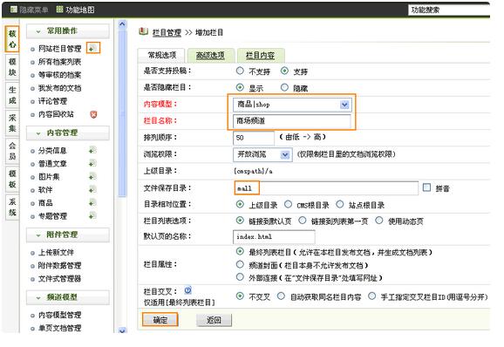Open the 模块 vertical tab
This screenshot has height=347, width=504.
(x=12, y=67)
